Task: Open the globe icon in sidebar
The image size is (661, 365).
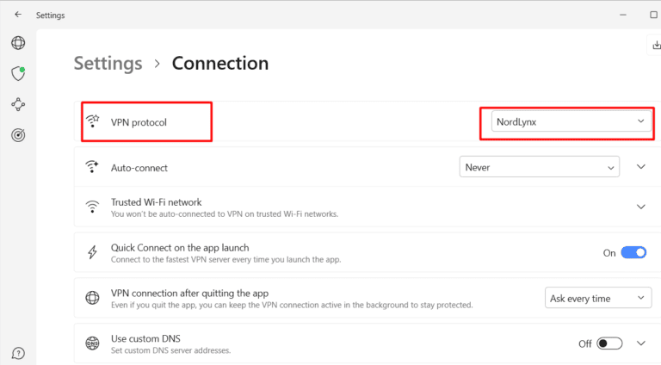Action: [18, 43]
